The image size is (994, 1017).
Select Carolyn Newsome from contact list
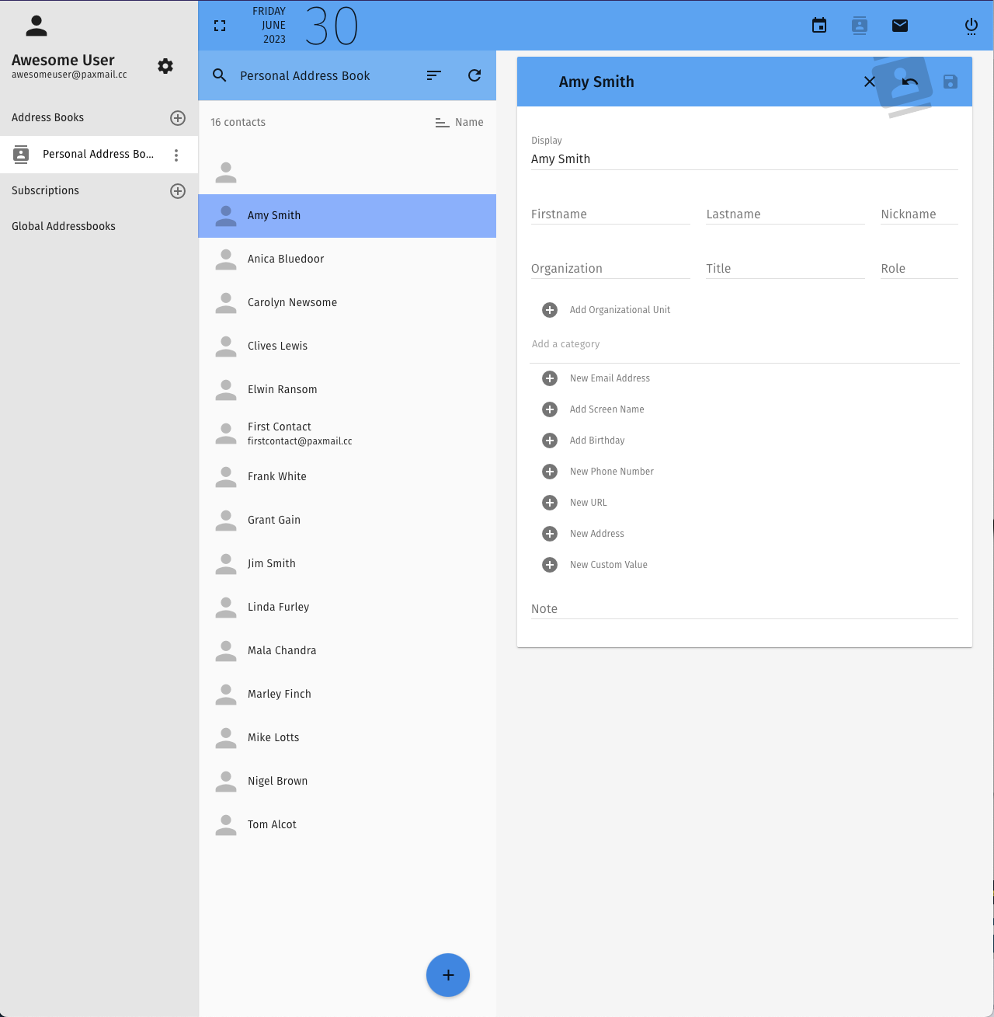(292, 302)
